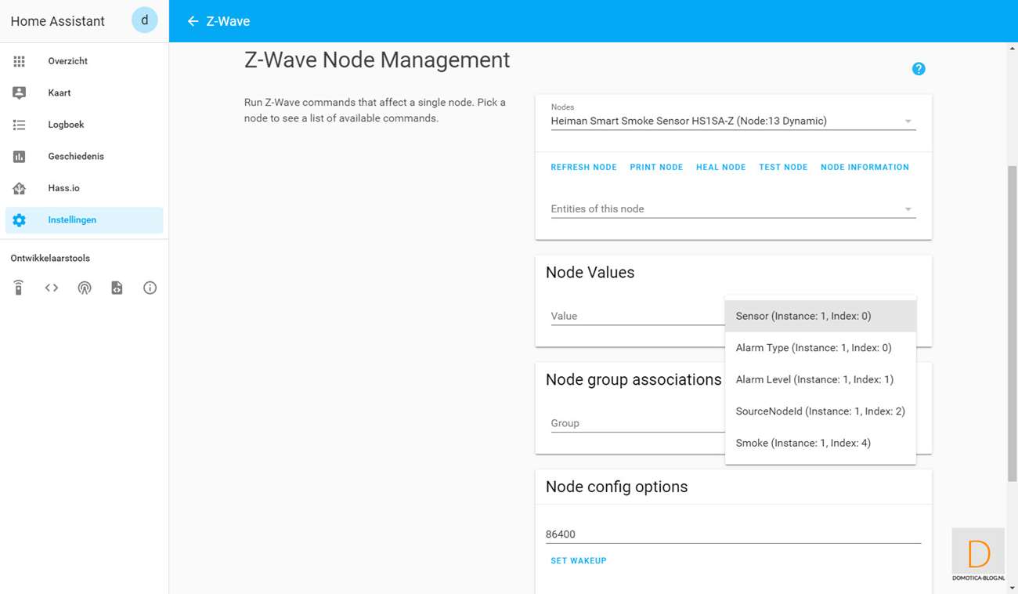Open the broadcast antenna developer tool icon
The image size is (1018, 594).
[x=85, y=288]
